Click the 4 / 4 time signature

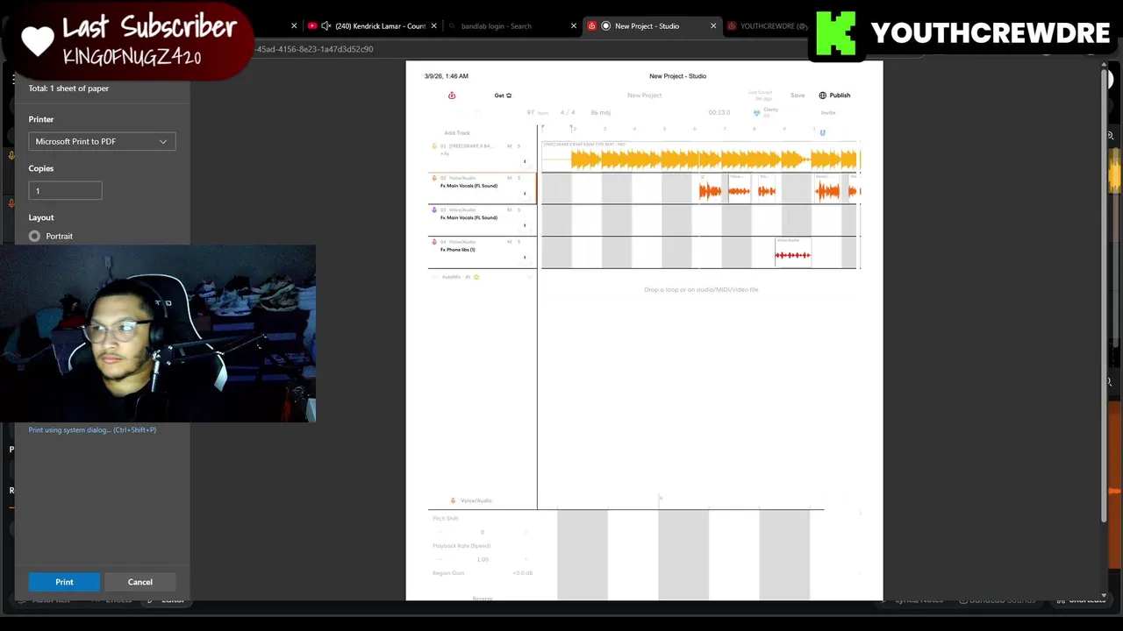pyautogui.click(x=568, y=112)
